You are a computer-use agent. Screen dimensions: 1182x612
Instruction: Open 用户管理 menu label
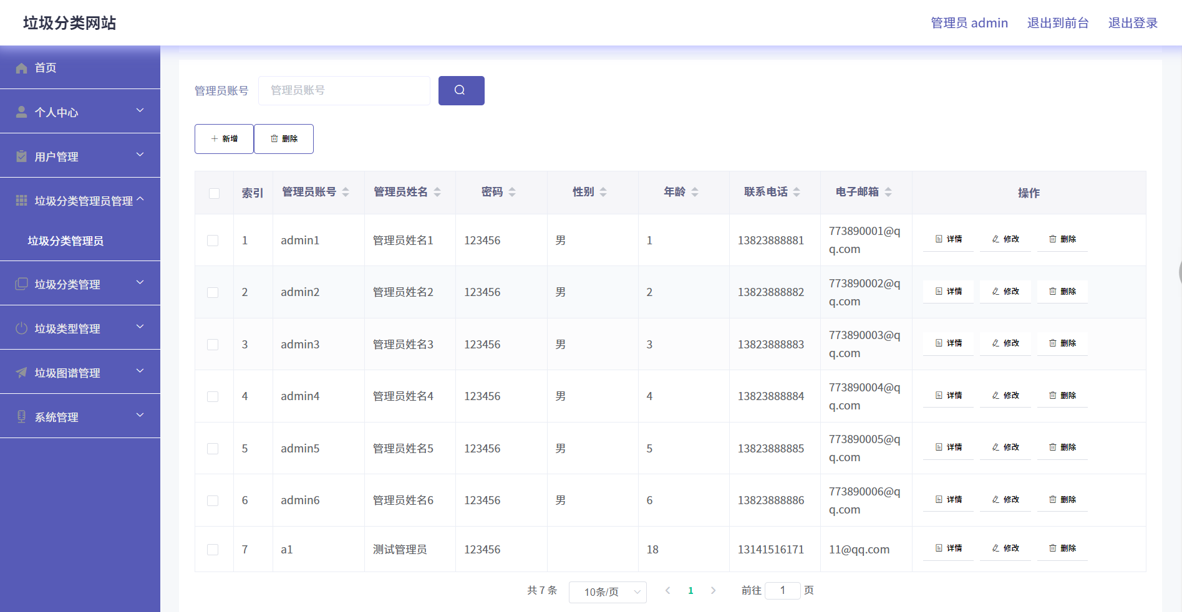tap(56, 156)
